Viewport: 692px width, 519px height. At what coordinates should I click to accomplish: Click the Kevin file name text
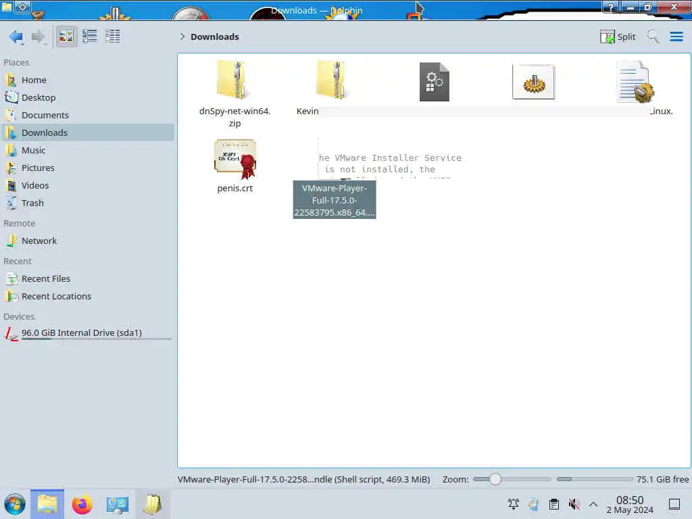307,112
